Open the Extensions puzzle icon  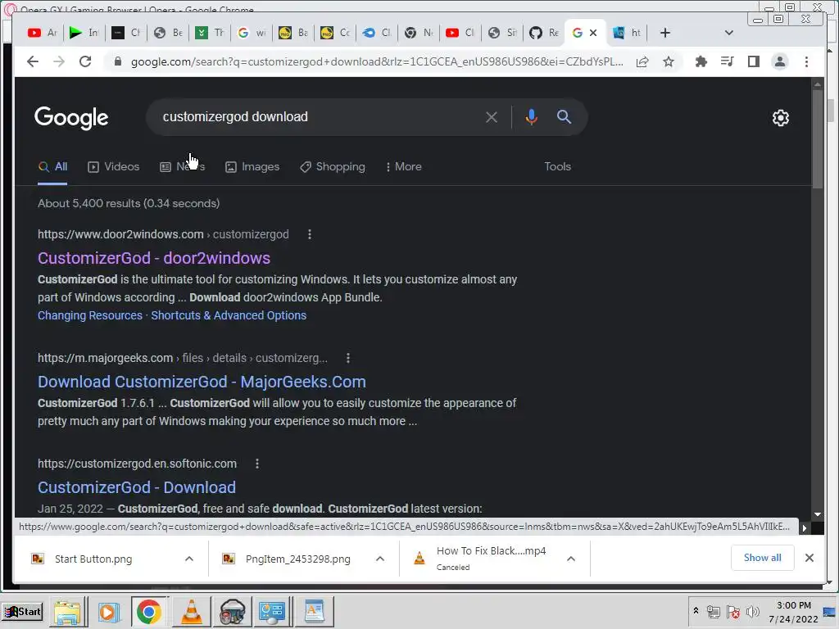(701, 61)
